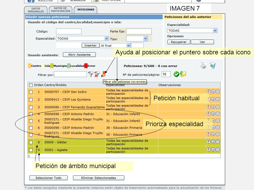This screenshot has height=190, width=254.
Task: Delete petition 4 Antonio Padrón
Action: click(218, 113)
